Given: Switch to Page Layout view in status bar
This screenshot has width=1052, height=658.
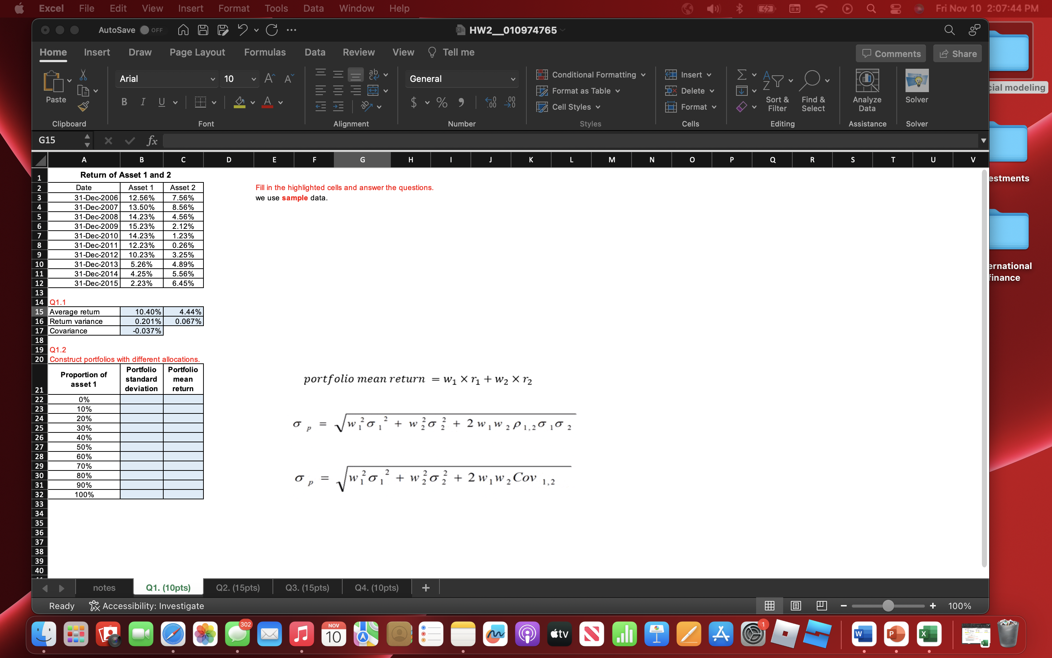Looking at the screenshot, I should click(x=796, y=606).
